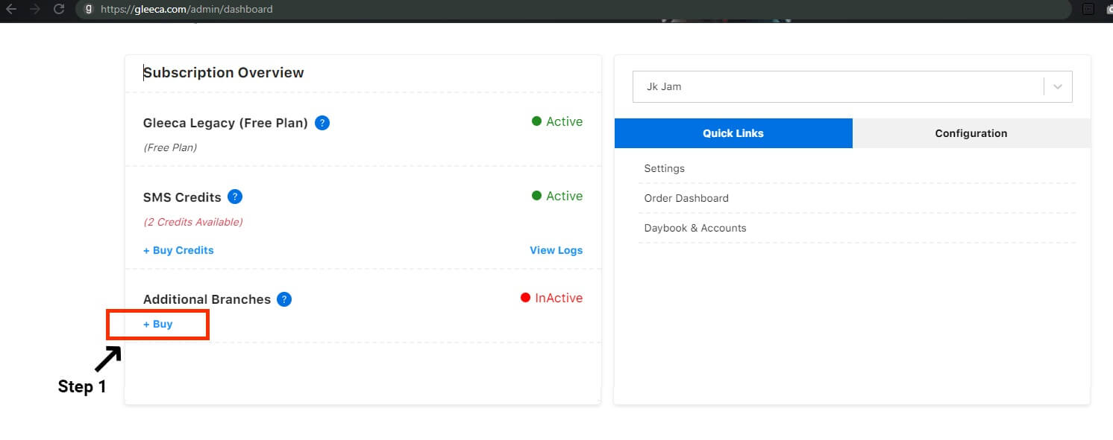Click the + Buy Credits link
1113x440 pixels.
click(x=178, y=250)
